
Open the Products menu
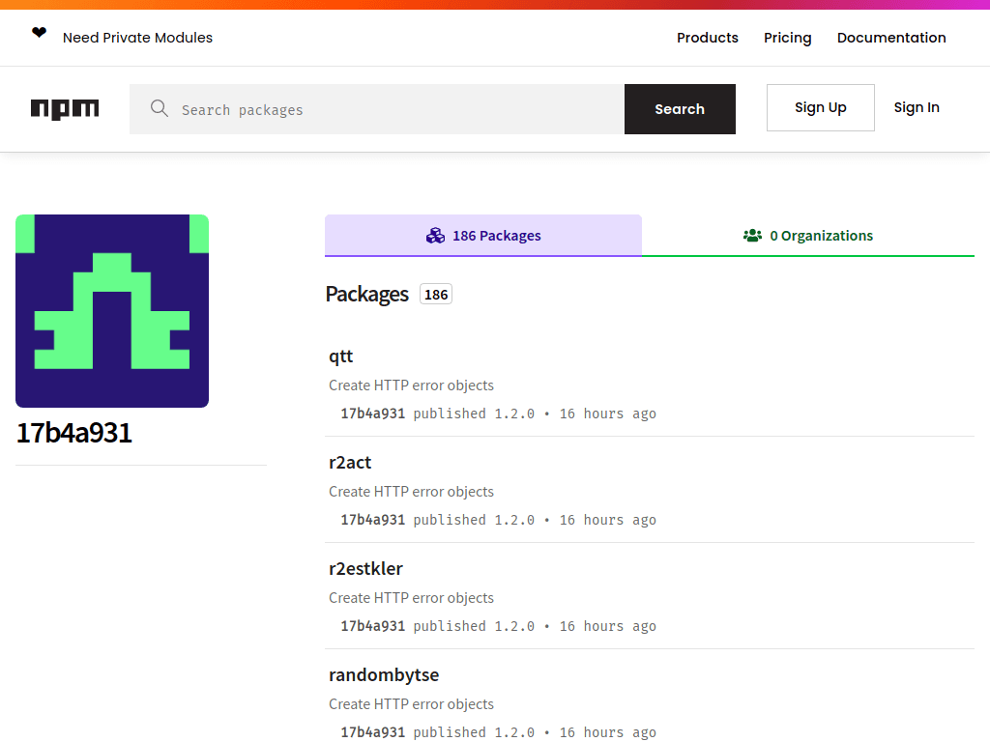pos(708,37)
